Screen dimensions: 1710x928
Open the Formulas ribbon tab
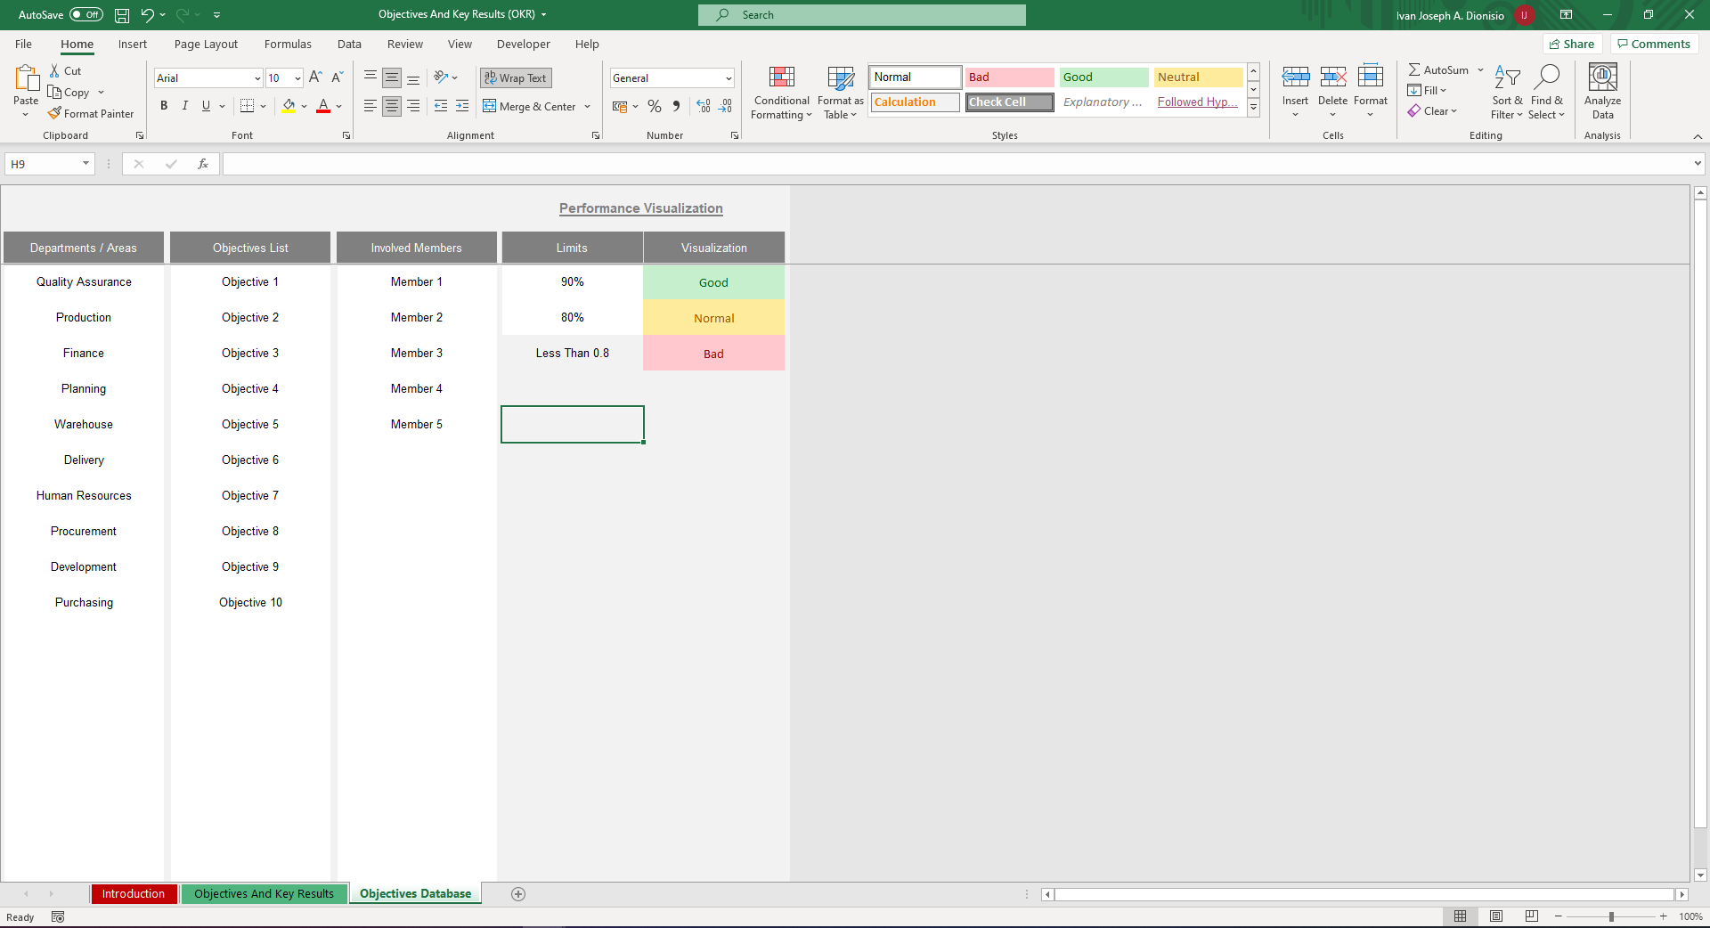coord(288,45)
